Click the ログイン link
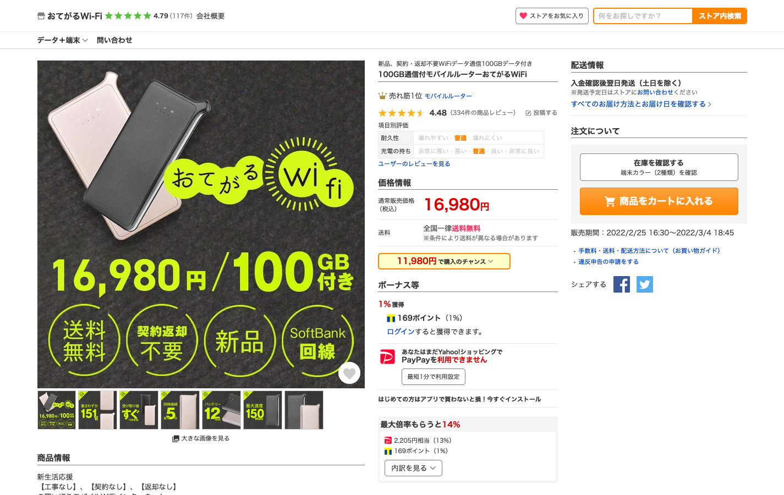 pos(401,332)
